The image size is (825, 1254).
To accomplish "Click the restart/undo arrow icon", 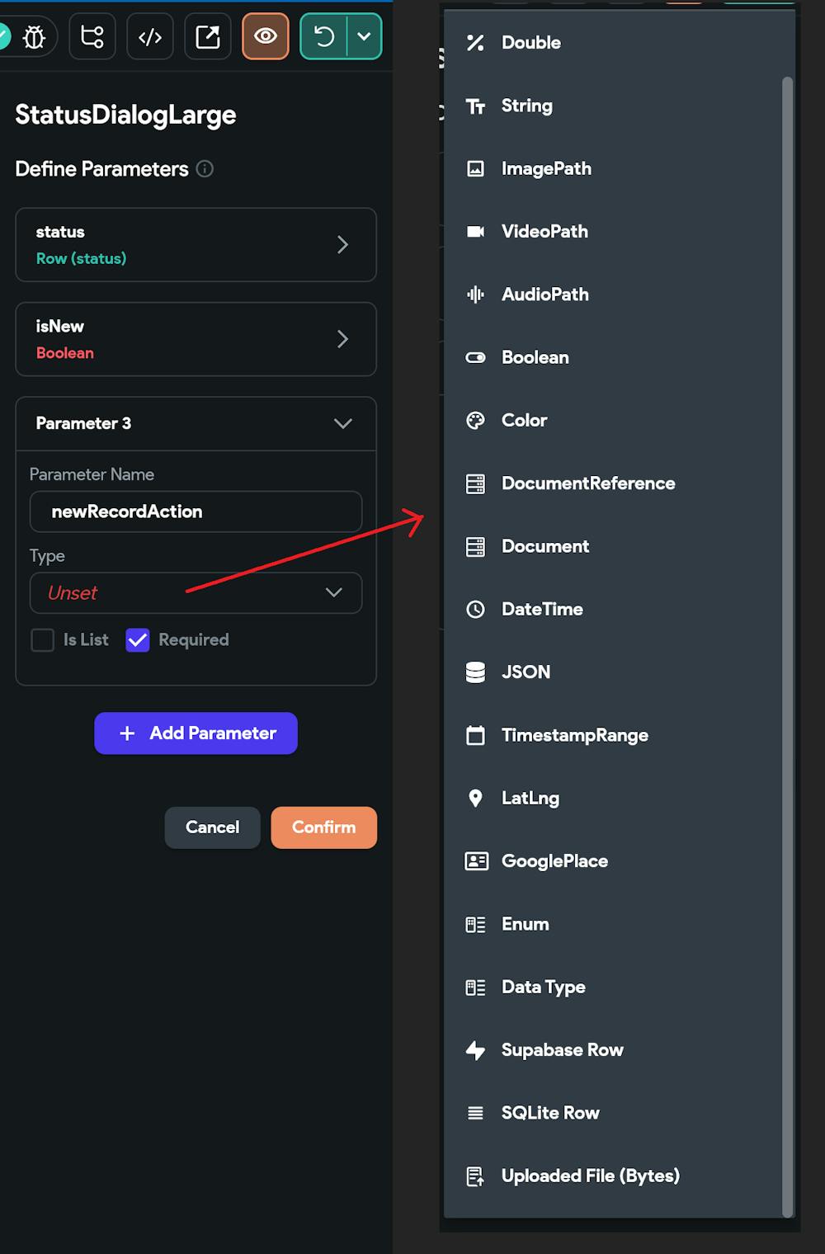I will pos(324,37).
